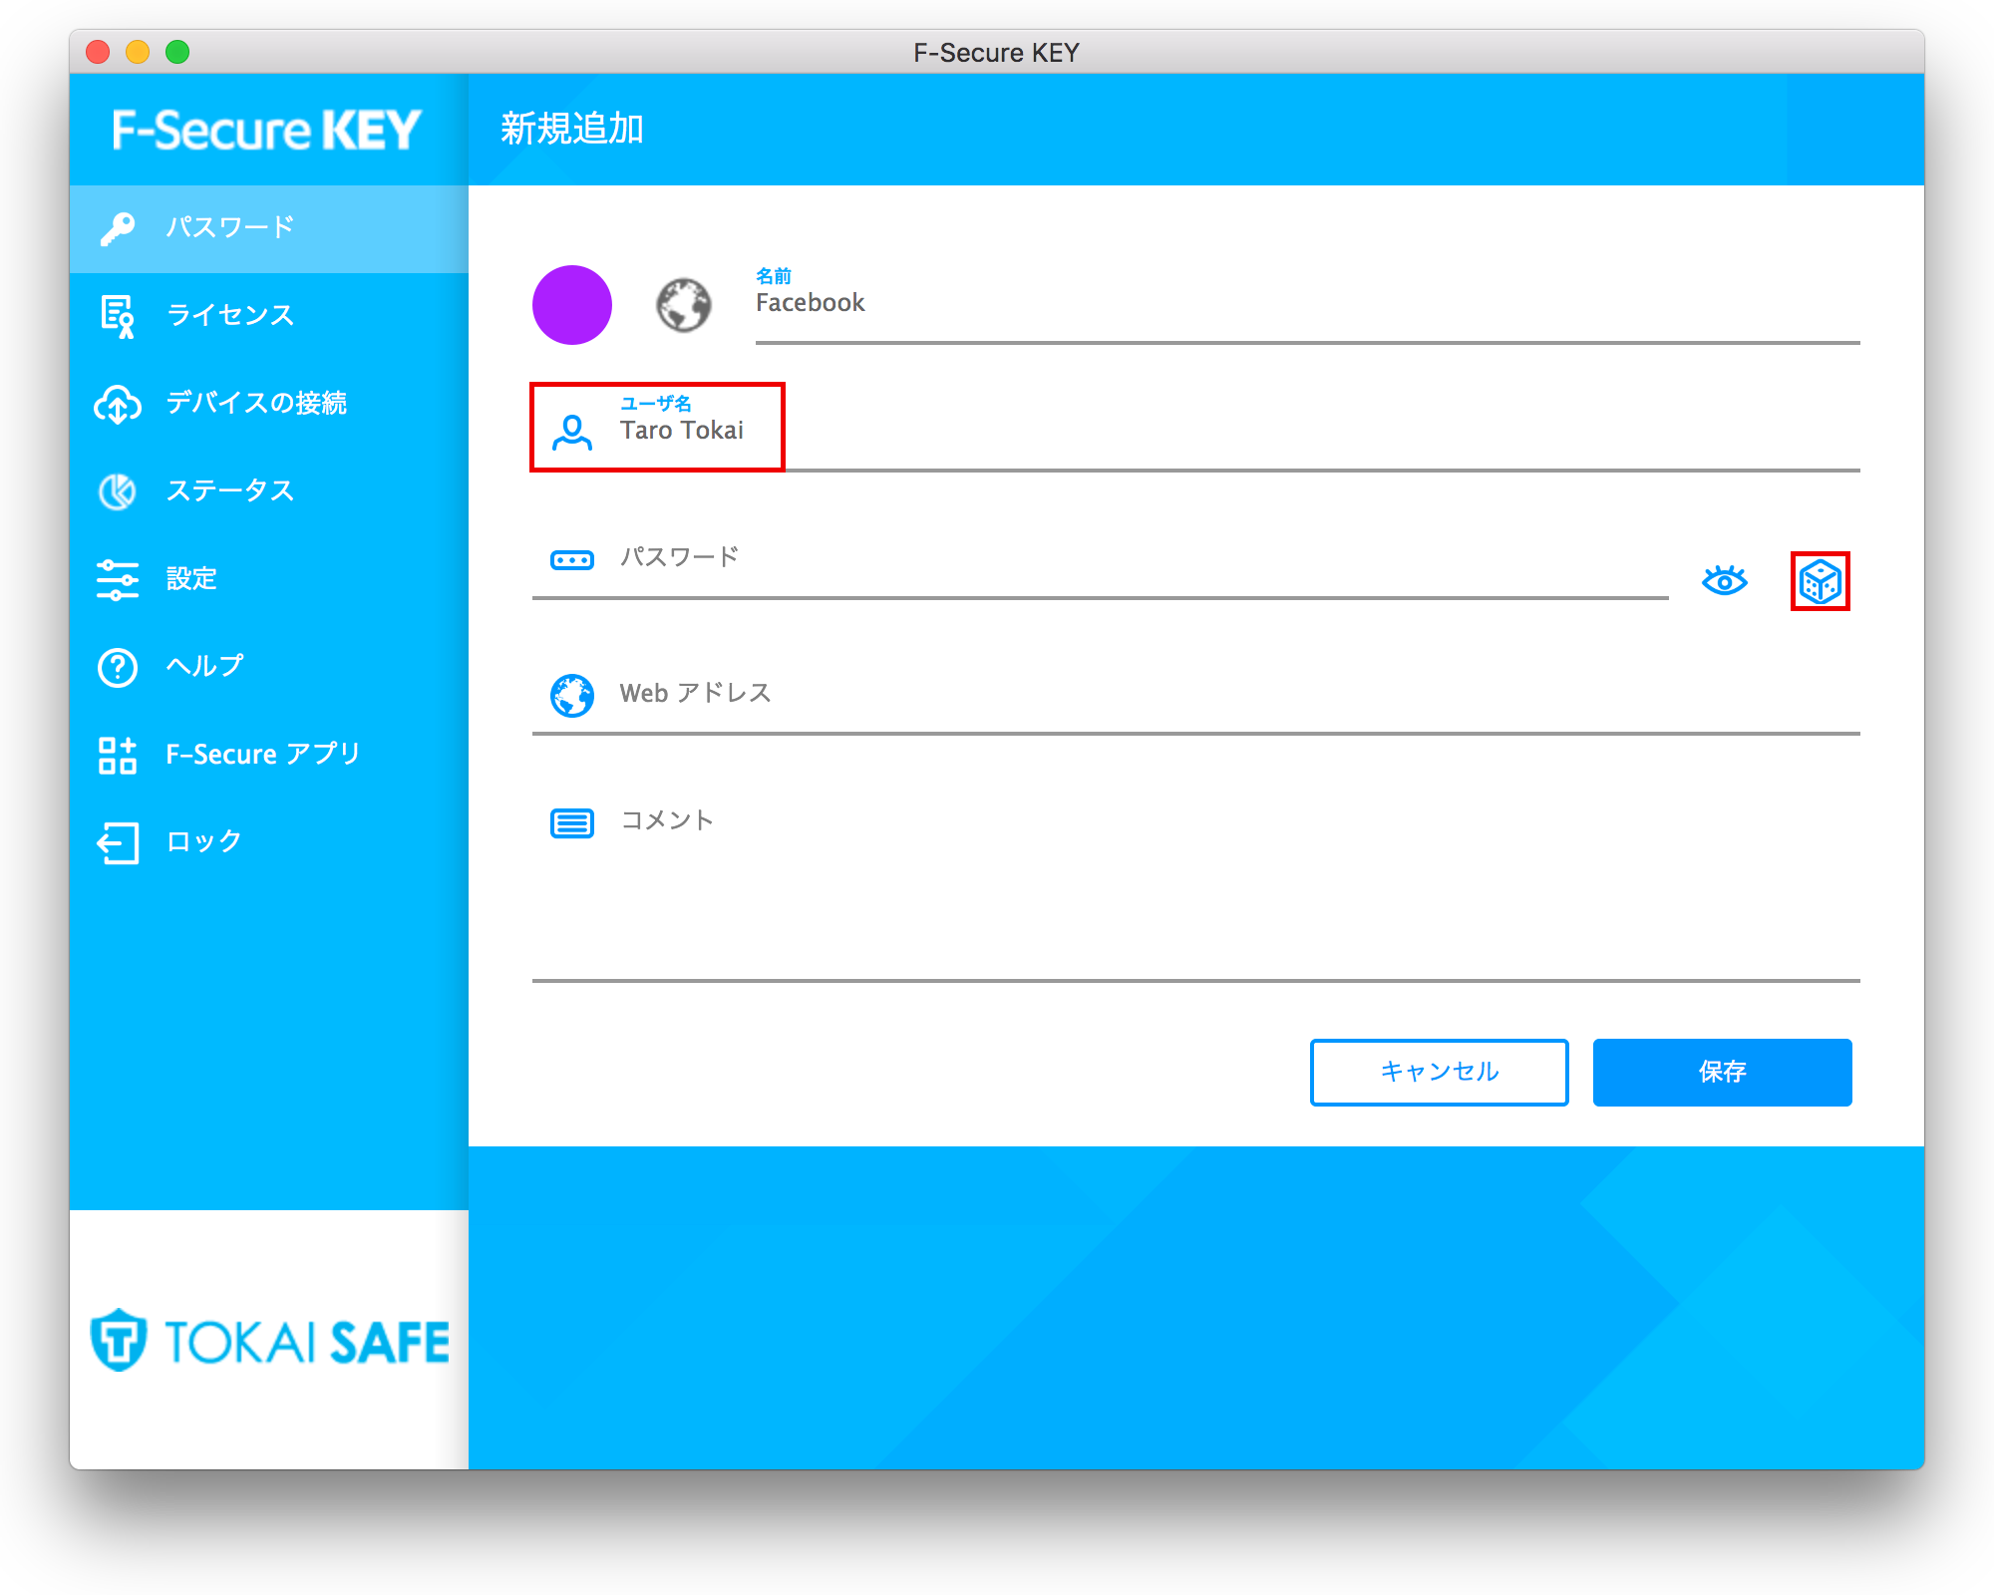Image resolution: width=1994 pixels, height=1595 pixels.
Task: Choose the gray globe entry icon
Action: point(684,305)
